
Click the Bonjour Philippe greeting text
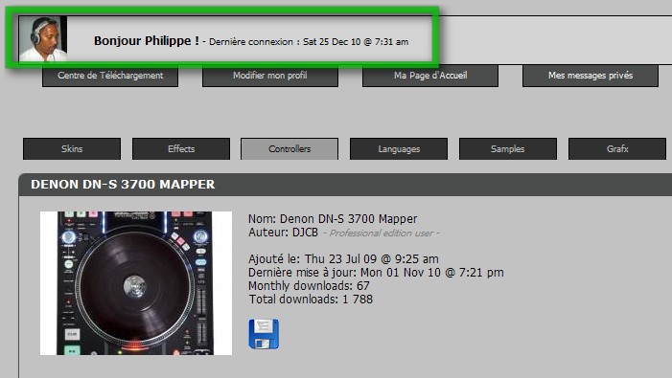(x=147, y=40)
